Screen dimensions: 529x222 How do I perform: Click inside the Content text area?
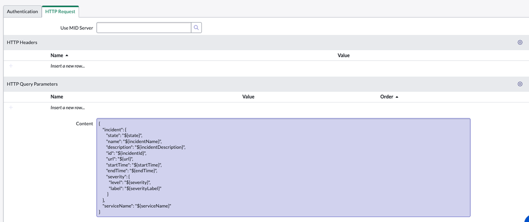pyautogui.click(x=283, y=168)
